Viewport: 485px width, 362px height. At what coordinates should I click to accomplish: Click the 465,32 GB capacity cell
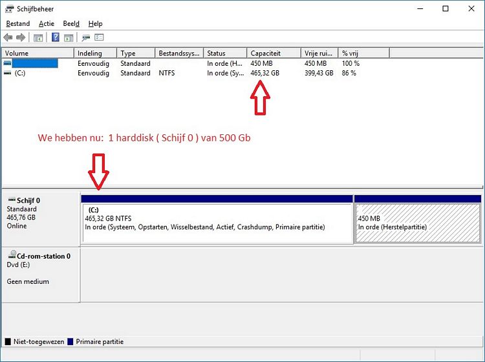[x=264, y=73]
